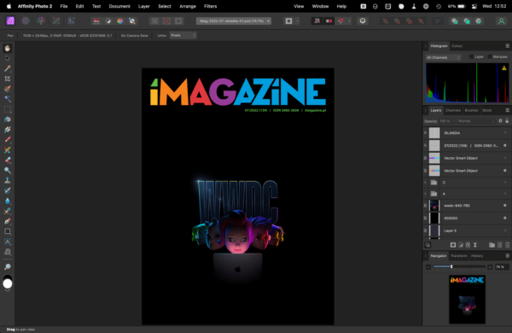Click the Navigator 74% zoom field
This screenshot has width=512, height=333.
click(x=502, y=267)
